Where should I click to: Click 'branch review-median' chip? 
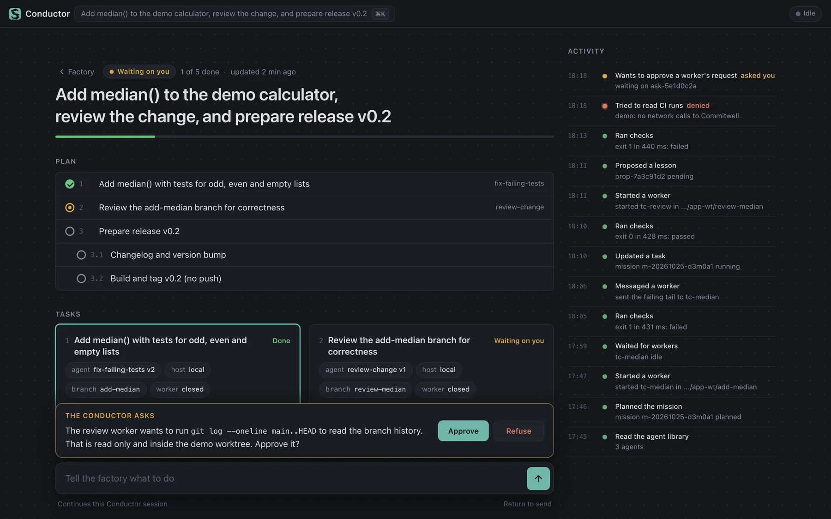366,389
